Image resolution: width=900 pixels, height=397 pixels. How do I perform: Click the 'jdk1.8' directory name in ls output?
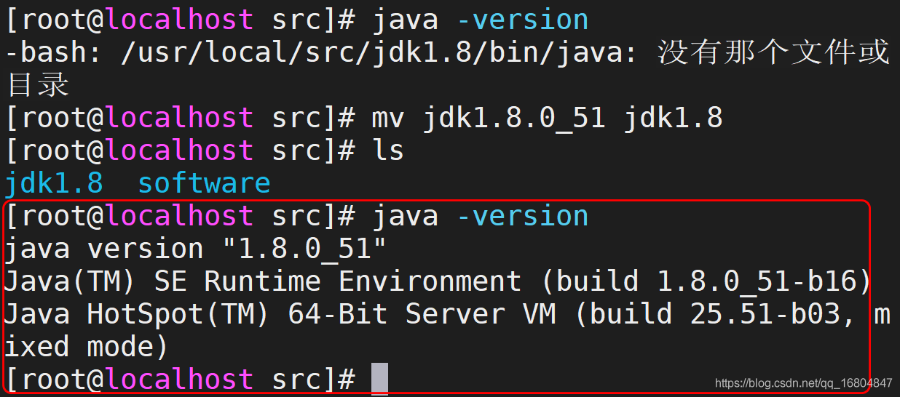click(x=54, y=183)
